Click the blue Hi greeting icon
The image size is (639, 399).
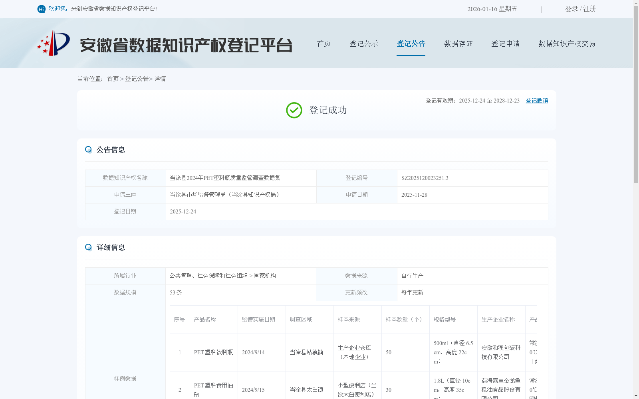(x=42, y=9)
